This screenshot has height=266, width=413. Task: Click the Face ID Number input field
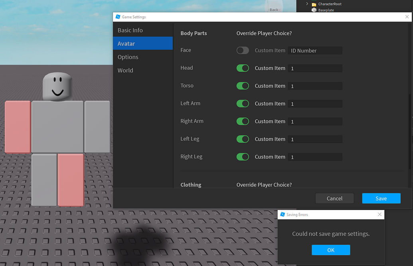click(x=315, y=50)
